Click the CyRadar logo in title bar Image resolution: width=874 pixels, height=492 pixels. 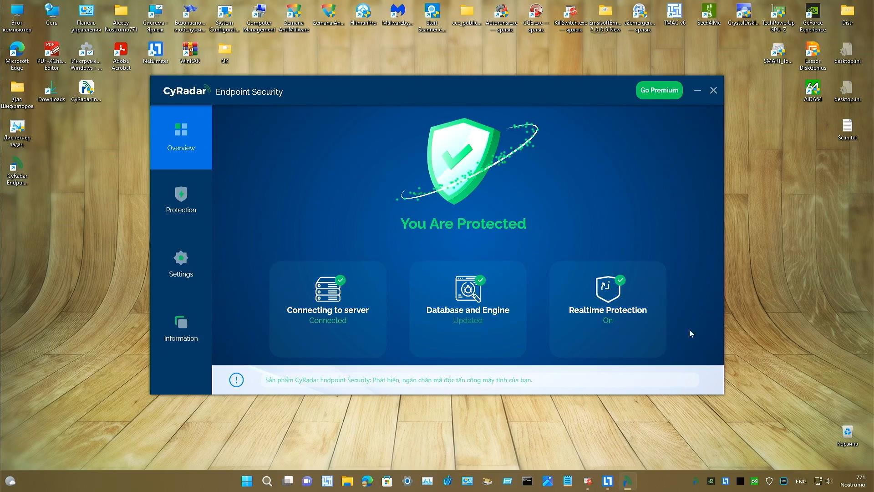coord(186,91)
